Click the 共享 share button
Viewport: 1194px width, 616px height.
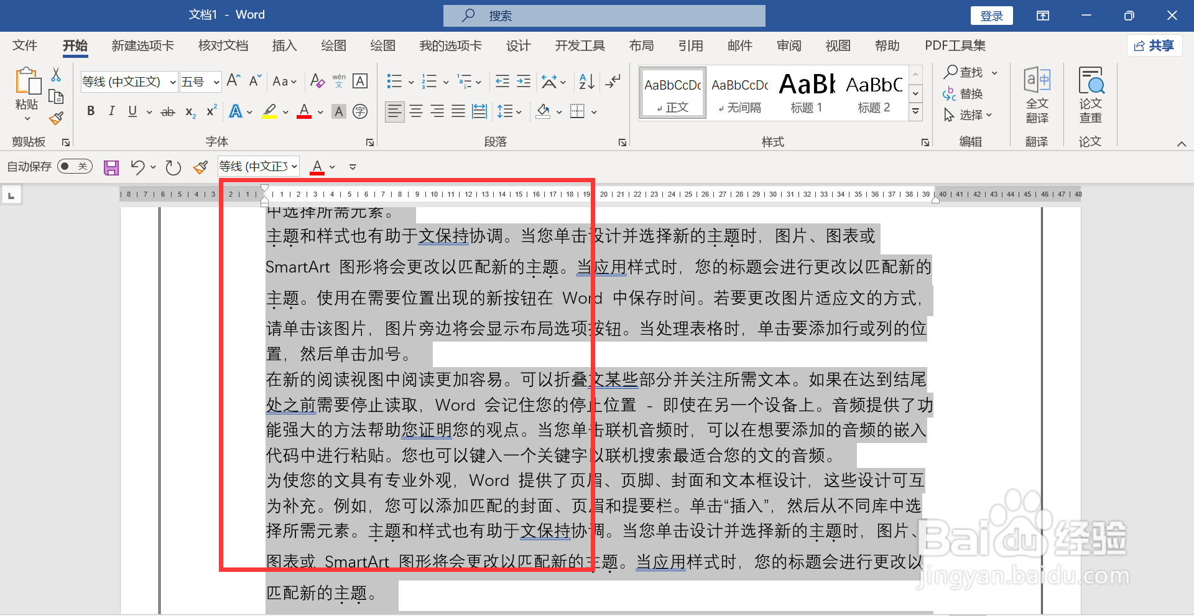(1154, 45)
